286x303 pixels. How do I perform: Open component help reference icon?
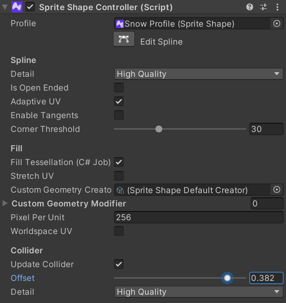[250, 7]
